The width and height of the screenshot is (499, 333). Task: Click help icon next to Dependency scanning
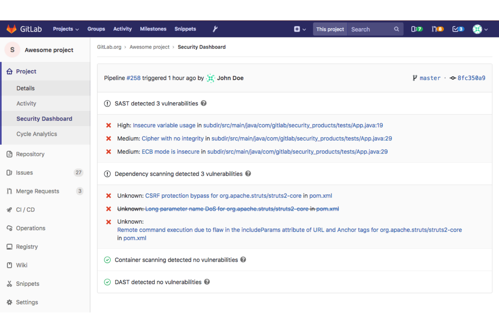[x=248, y=173]
